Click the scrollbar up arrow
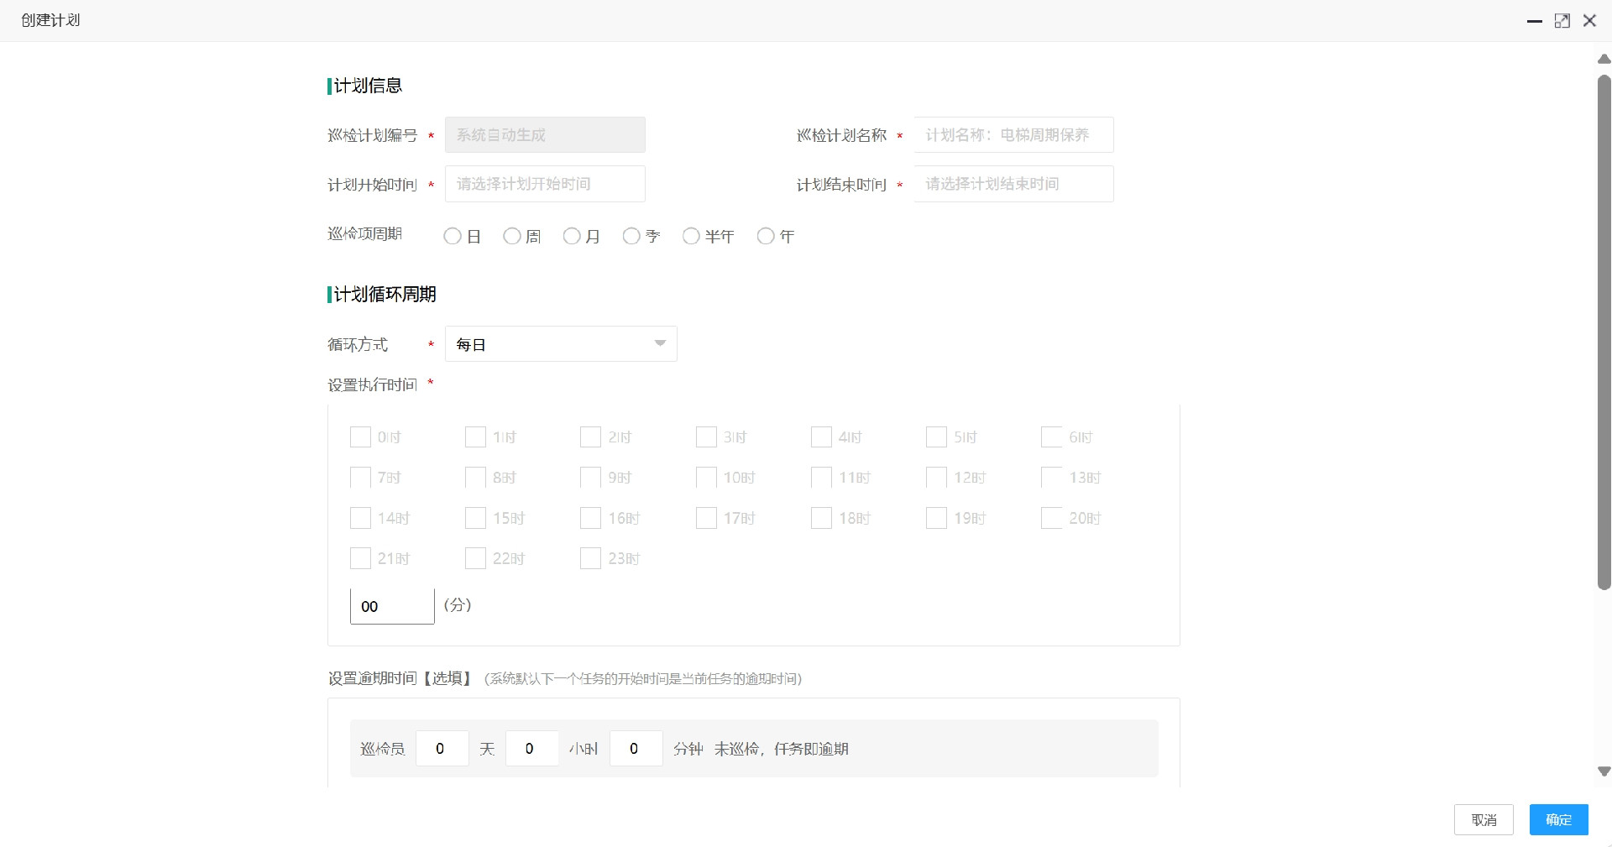Viewport: 1612px width, 847px height. [1603, 59]
